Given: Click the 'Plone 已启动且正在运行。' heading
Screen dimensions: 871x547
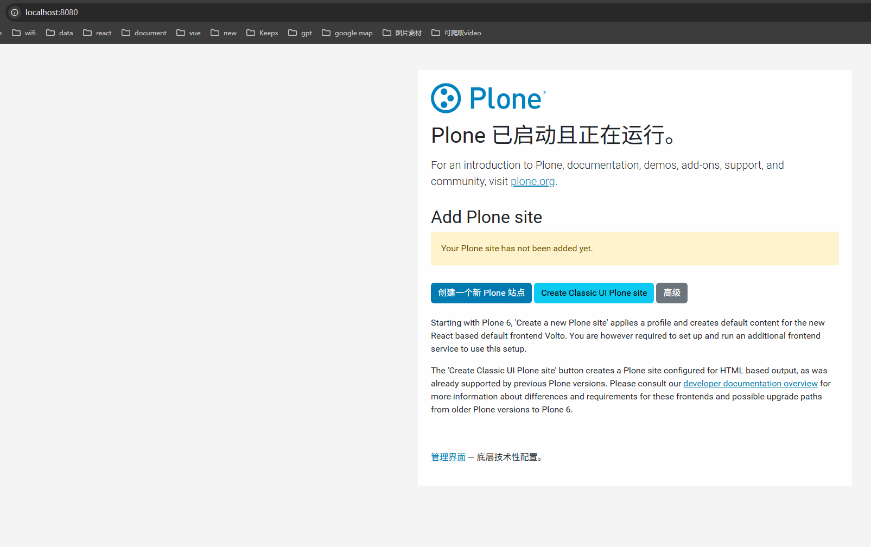Looking at the screenshot, I should [x=554, y=135].
